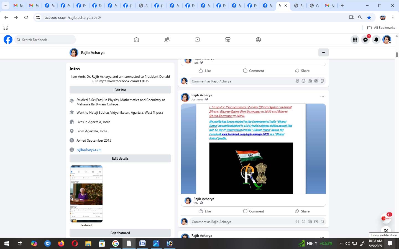Switch to the first Gmail tab
This screenshot has height=249, width=399.
pyautogui.click(x=18, y=6)
